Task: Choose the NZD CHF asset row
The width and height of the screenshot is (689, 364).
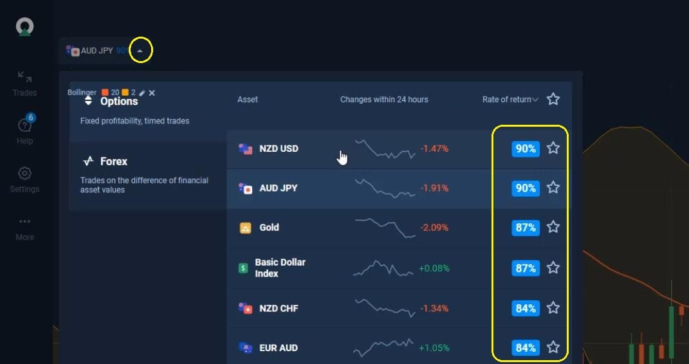Action: tap(397, 308)
